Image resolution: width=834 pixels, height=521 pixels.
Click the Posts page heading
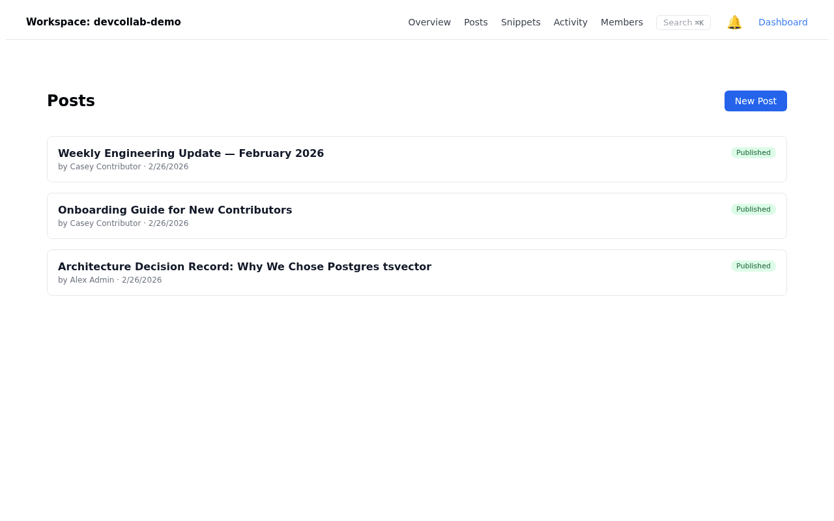pos(71,101)
